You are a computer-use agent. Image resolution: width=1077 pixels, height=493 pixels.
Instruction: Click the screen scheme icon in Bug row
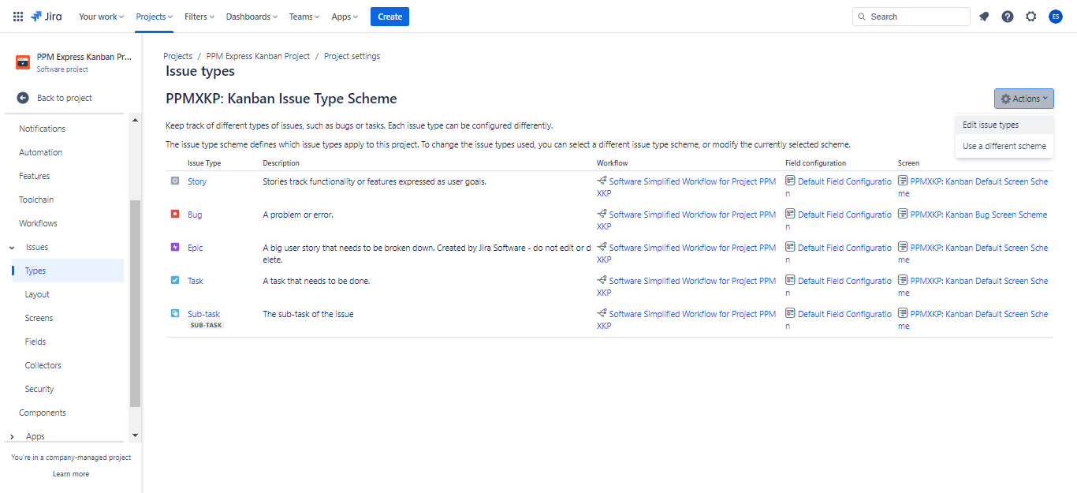903,214
